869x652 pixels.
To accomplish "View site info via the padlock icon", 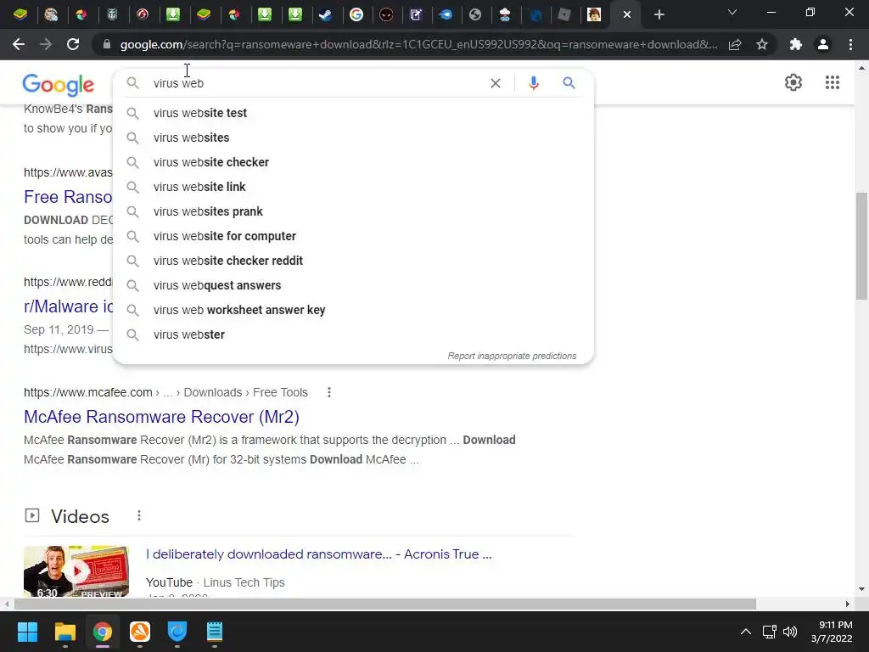I will 107,44.
